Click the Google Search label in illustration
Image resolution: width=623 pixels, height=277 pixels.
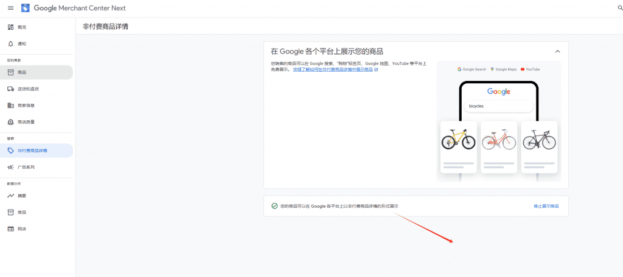pyautogui.click(x=472, y=69)
